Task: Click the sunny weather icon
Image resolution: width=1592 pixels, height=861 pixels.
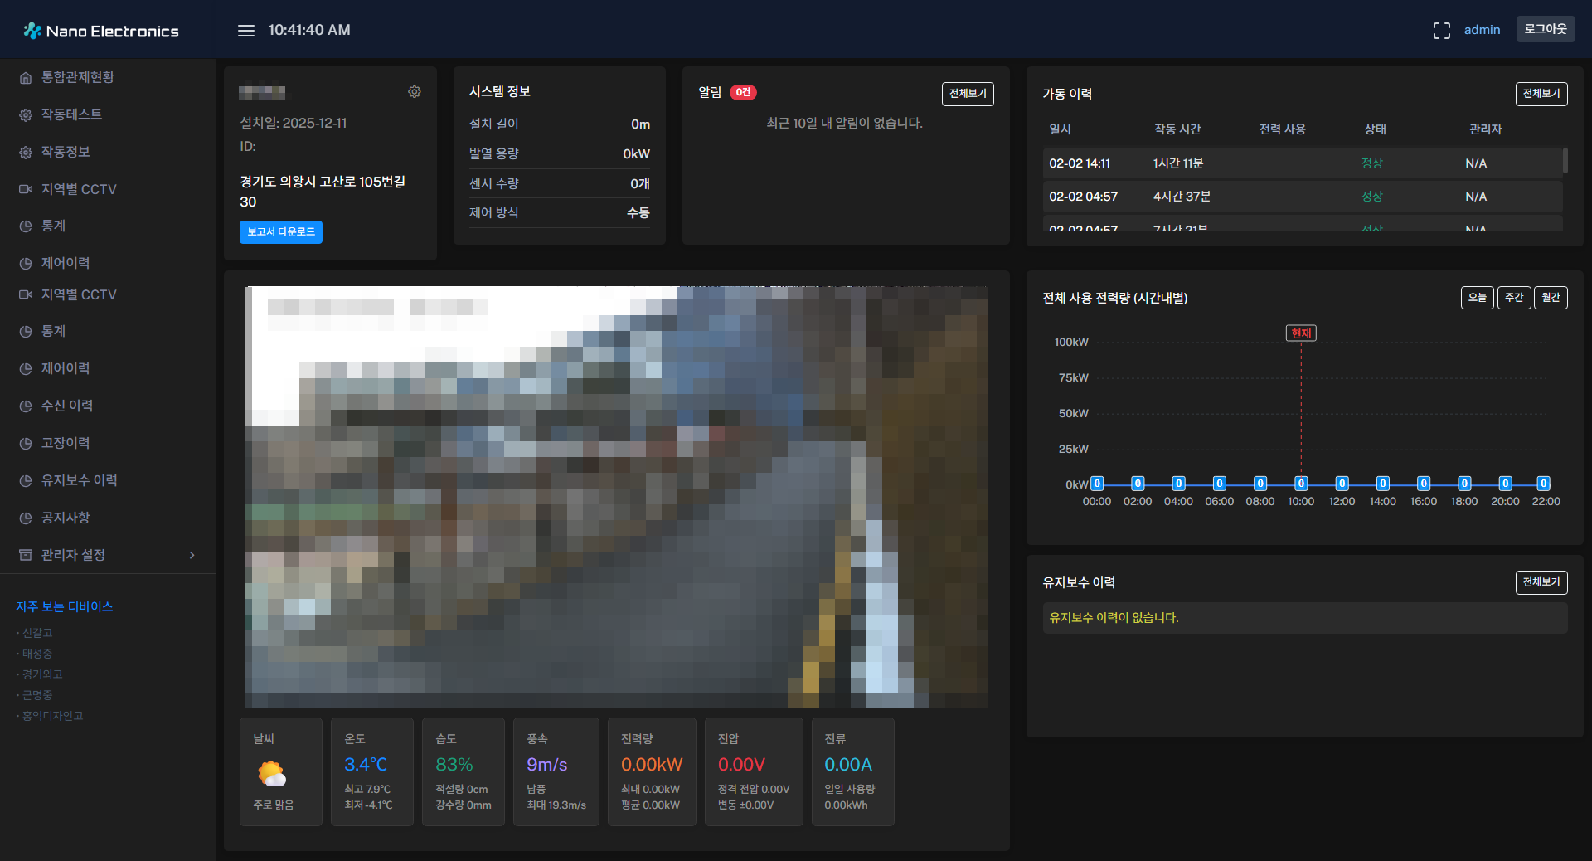Action: coord(272,774)
